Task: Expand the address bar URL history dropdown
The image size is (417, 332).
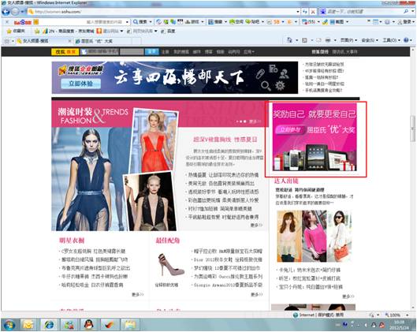Action: [x=298, y=12]
